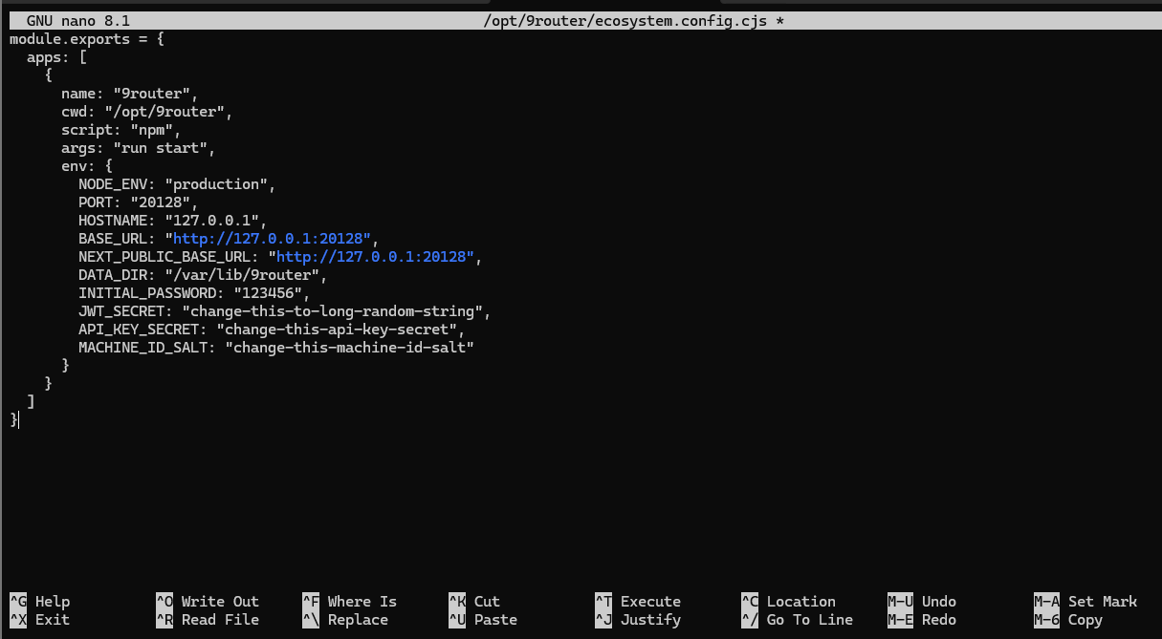Place cursor on the apps: [ line
Image resolution: width=1162 pixels, height=639 pixels.
pyautogui.click(x=56, y=57)
